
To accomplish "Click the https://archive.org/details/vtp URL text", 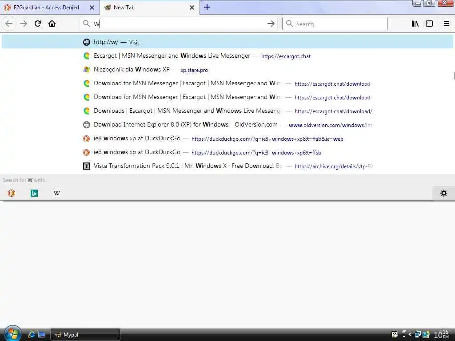I will point(333,167).
